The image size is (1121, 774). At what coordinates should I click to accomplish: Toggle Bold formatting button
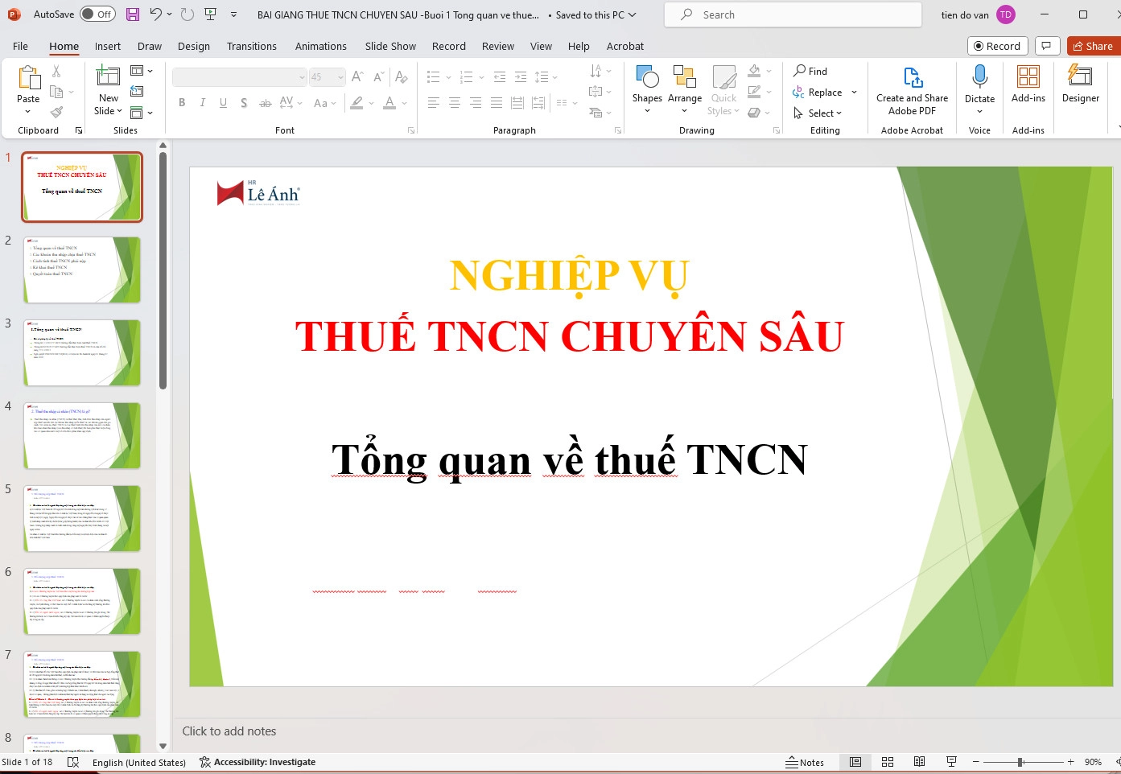[182, 102]
